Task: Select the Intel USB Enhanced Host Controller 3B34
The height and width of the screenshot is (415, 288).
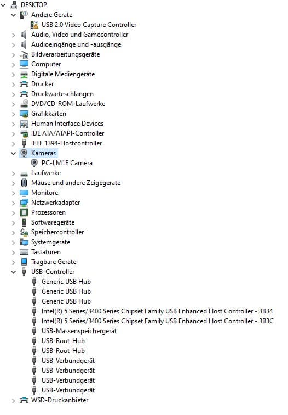Action: (x=157, y=311)
